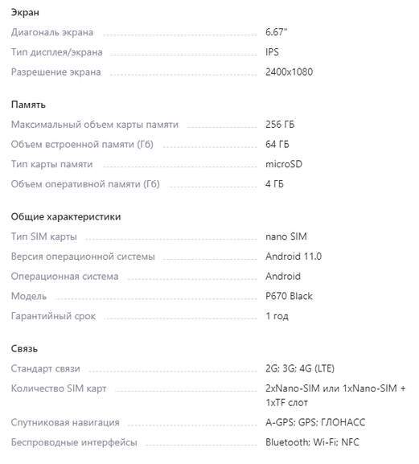Click the Android 11.0 version value
The image size is (419, 464).
[294, 257]
